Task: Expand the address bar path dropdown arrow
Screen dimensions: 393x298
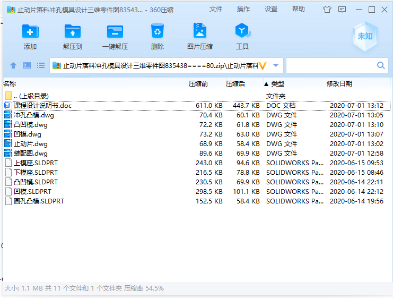Action: pyautogui.click(x=276, y=65)
